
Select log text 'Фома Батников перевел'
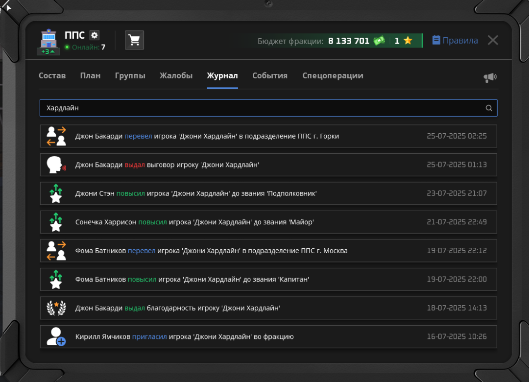[116, 251]
